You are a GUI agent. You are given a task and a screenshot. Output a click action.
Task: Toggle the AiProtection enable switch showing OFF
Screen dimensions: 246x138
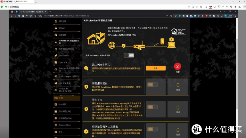point(129,55)
